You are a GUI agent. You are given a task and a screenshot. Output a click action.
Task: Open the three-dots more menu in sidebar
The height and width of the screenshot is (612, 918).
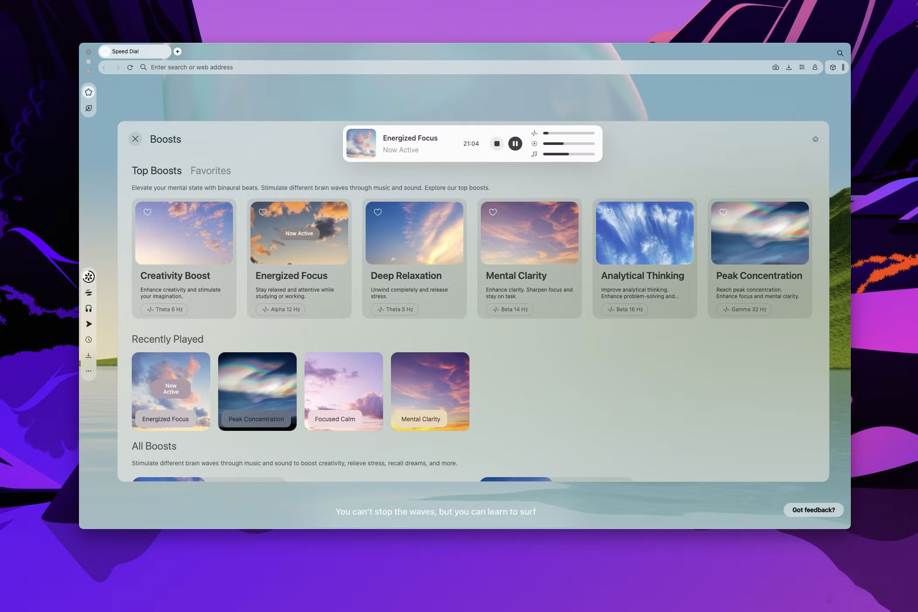tap(89, 371)
